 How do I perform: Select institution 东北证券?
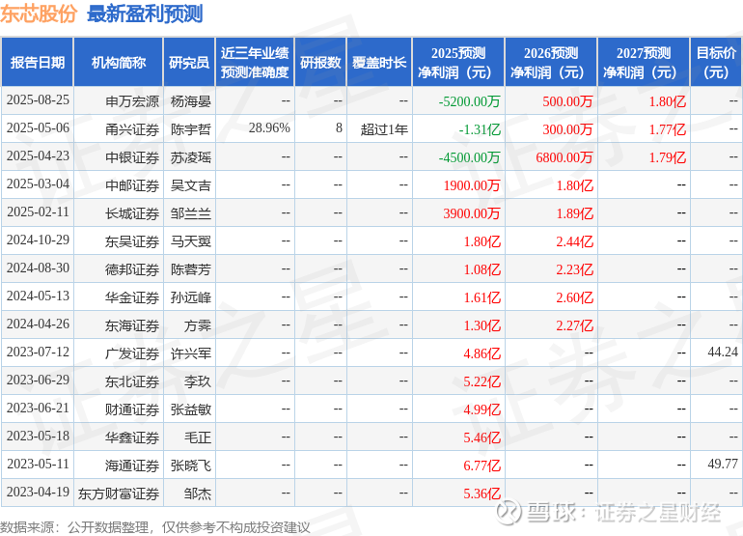(132, 381)
